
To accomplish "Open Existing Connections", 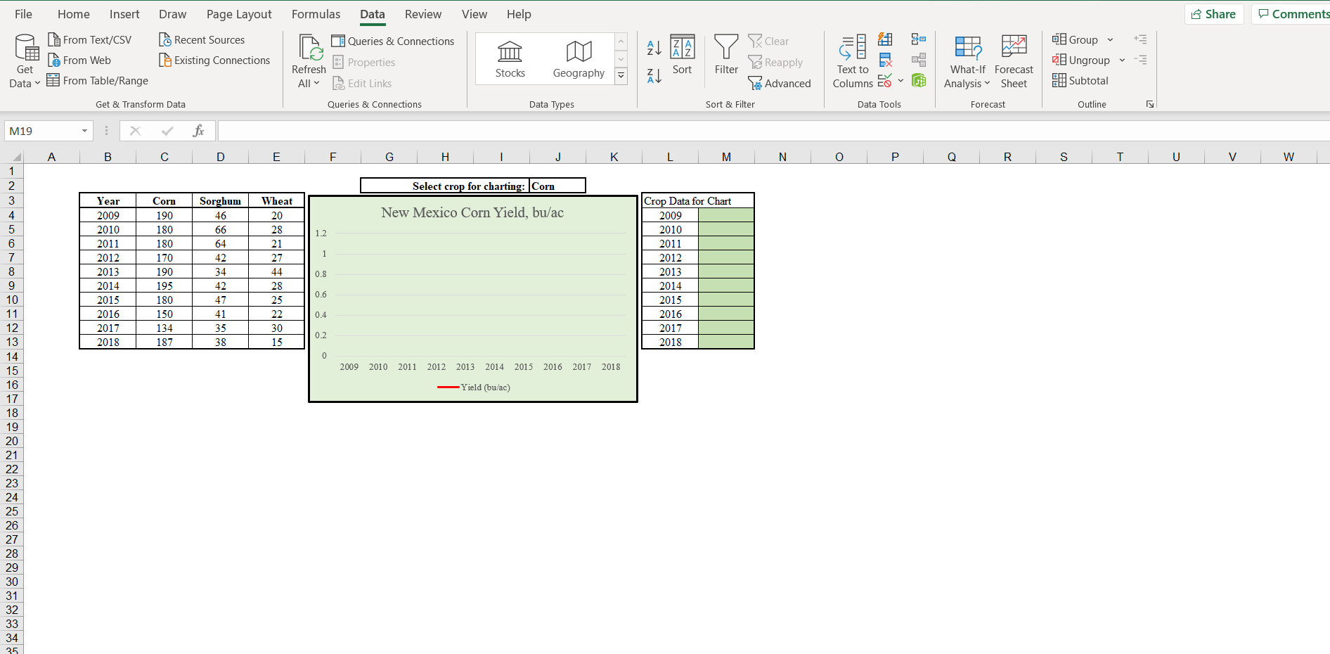I will 214,60.
